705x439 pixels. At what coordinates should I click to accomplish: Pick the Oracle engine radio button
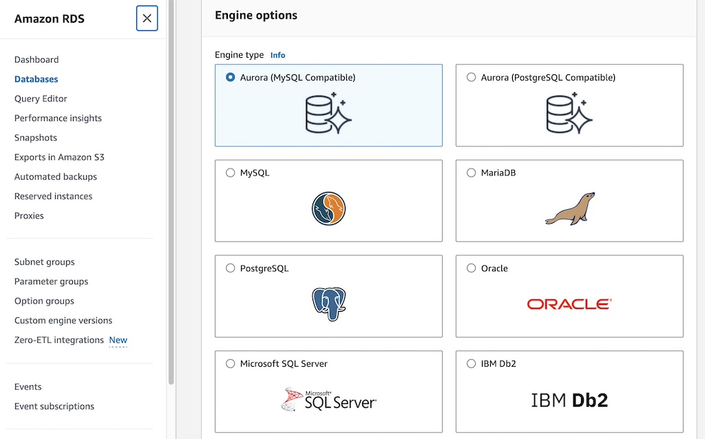(x=471, y=268)
